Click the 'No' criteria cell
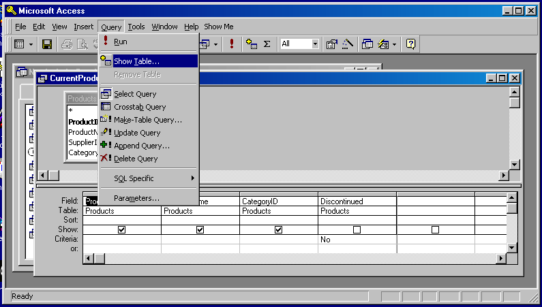This screenshot has width=542, height=307. pos(357,240)
